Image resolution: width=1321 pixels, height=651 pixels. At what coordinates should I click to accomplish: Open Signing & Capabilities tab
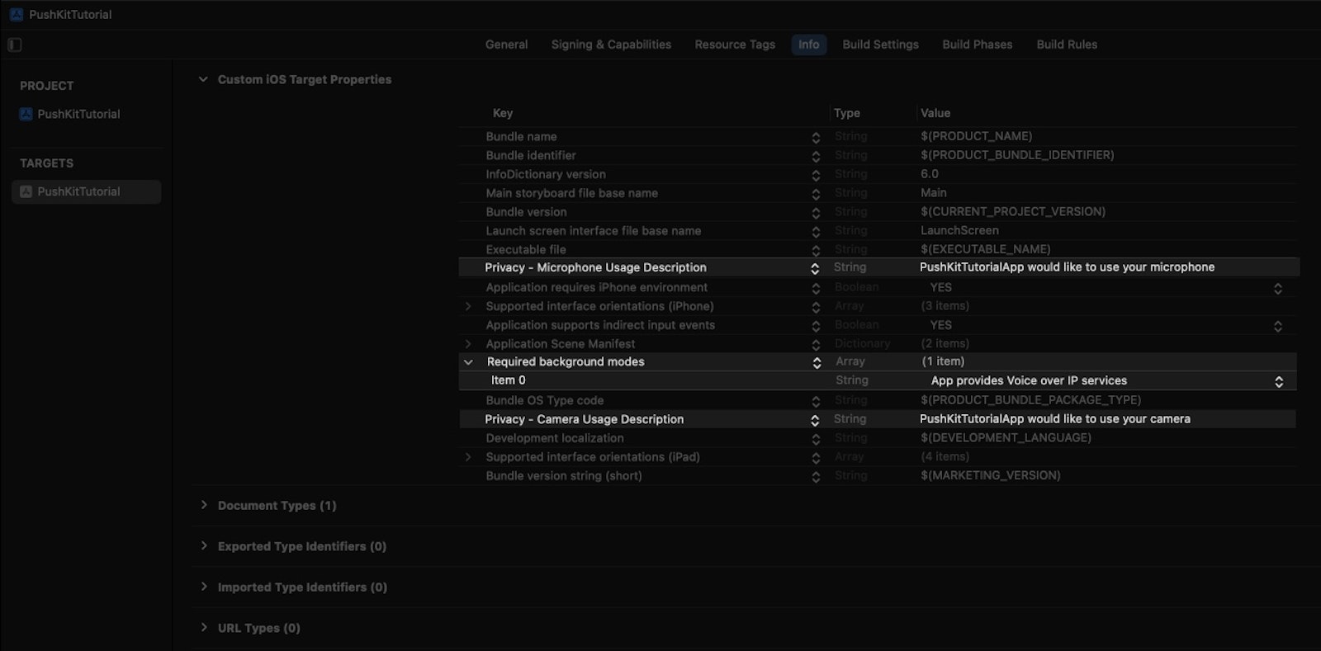click(x=611, y=45)
